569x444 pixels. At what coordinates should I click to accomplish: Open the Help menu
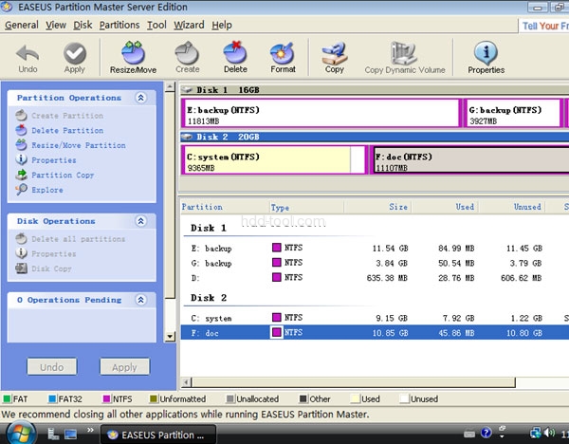click(x=222, y=25)
